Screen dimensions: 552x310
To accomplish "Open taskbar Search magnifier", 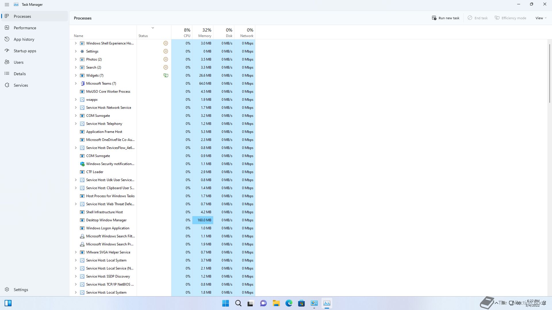I will tap(238, 303).
